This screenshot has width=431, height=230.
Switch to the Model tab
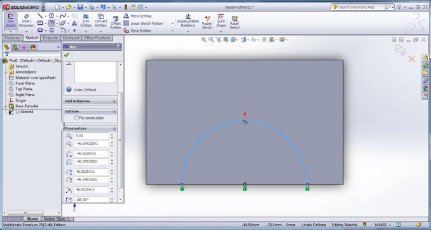[32, 219]
